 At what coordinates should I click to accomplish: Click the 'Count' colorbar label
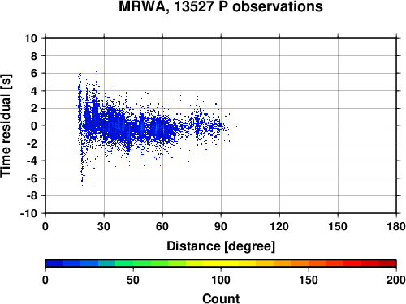point(221,298)
